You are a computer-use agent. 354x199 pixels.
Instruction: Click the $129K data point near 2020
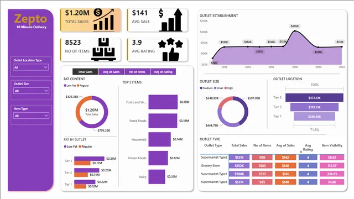point(319,47)
